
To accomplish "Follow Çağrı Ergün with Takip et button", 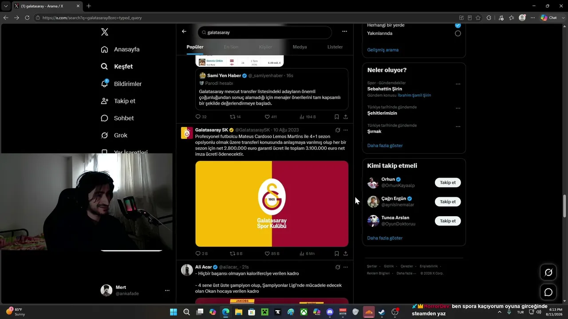I will (x=448, y=202).
